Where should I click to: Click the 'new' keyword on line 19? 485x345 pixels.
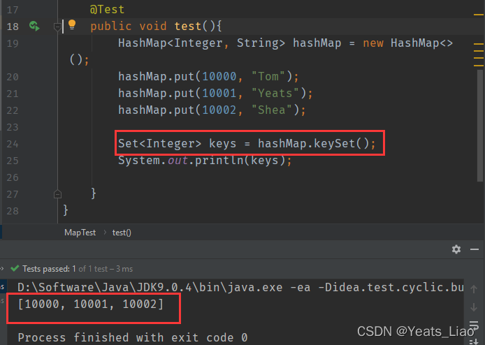(373, 43)
